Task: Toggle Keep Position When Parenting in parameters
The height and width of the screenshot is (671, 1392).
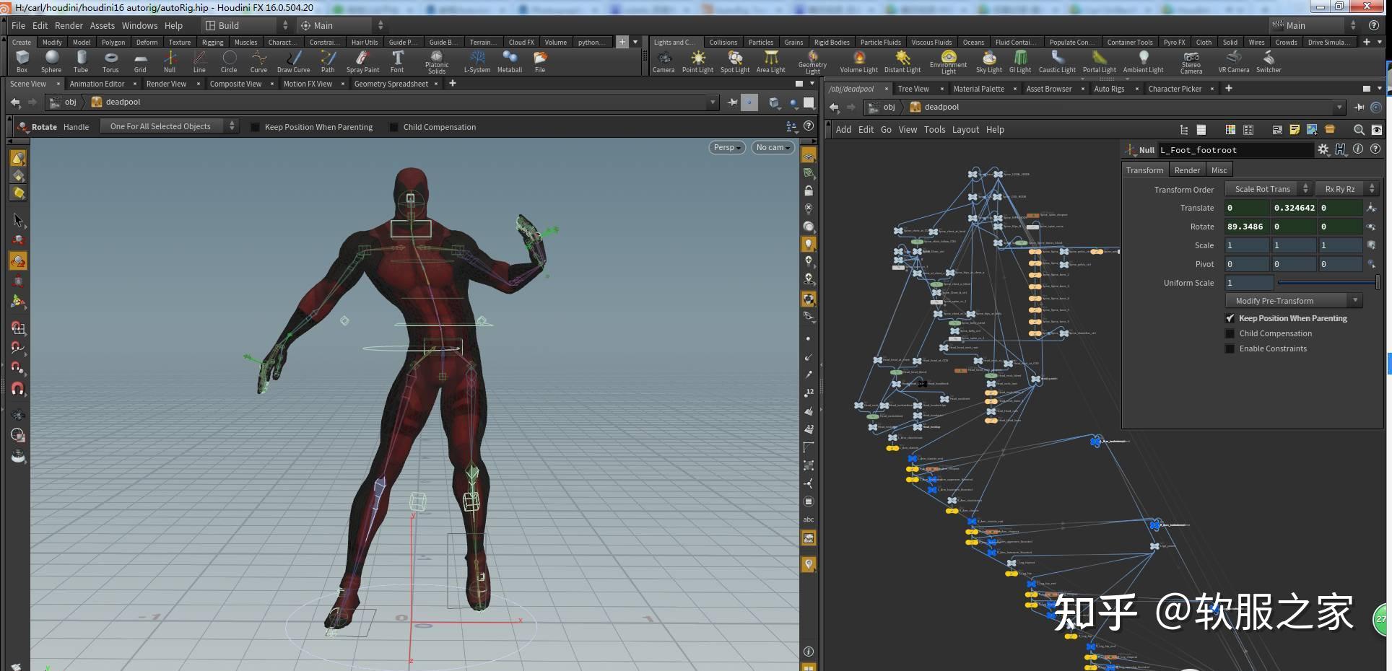Action: click(x=1230, y=318)
